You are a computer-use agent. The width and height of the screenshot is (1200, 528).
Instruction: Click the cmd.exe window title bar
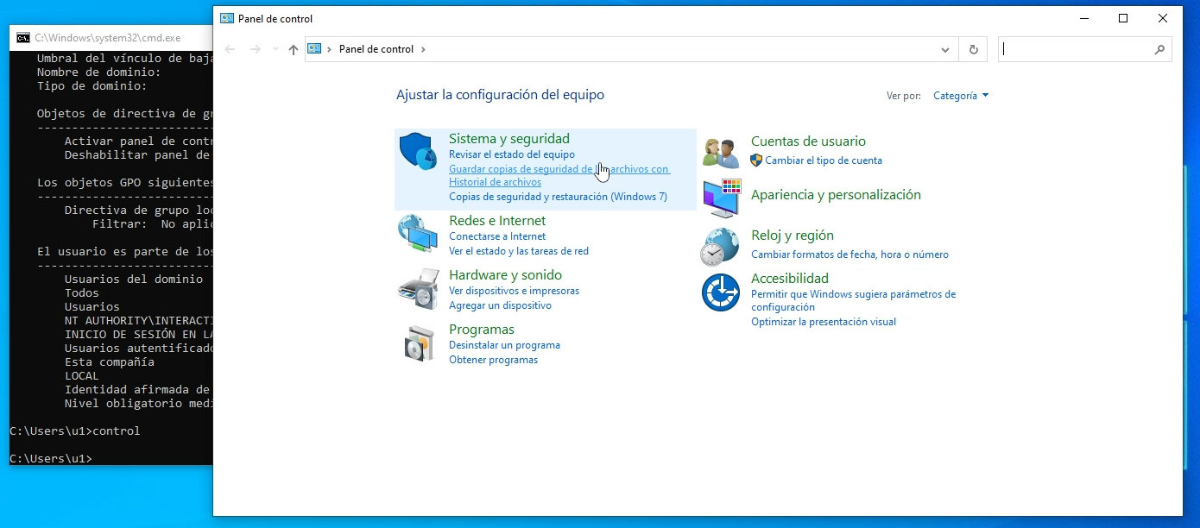(112, 38)
